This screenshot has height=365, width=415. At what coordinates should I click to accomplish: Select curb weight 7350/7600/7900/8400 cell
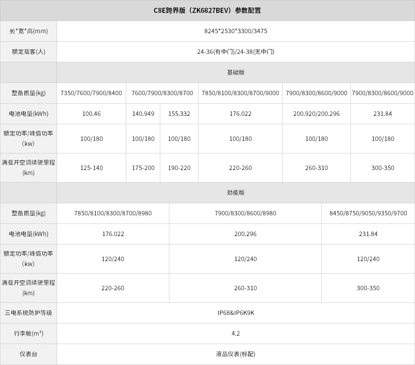coord(91,93)
